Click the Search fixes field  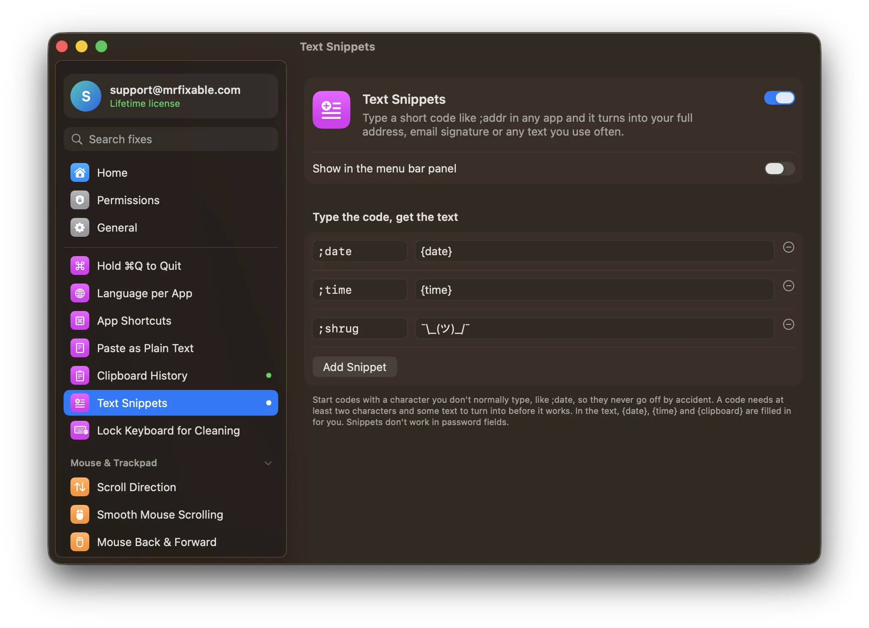pyautogui.click(x=171, y=139)
